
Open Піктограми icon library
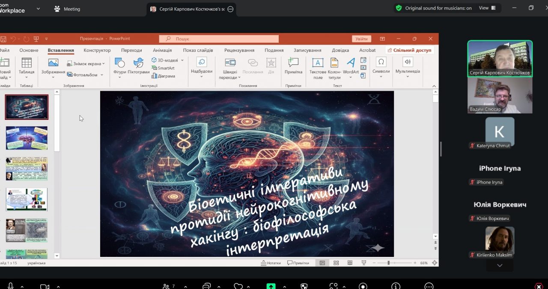point(138,66)
